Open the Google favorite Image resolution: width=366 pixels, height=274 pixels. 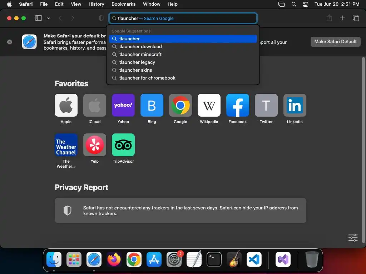tap(180, 105)
